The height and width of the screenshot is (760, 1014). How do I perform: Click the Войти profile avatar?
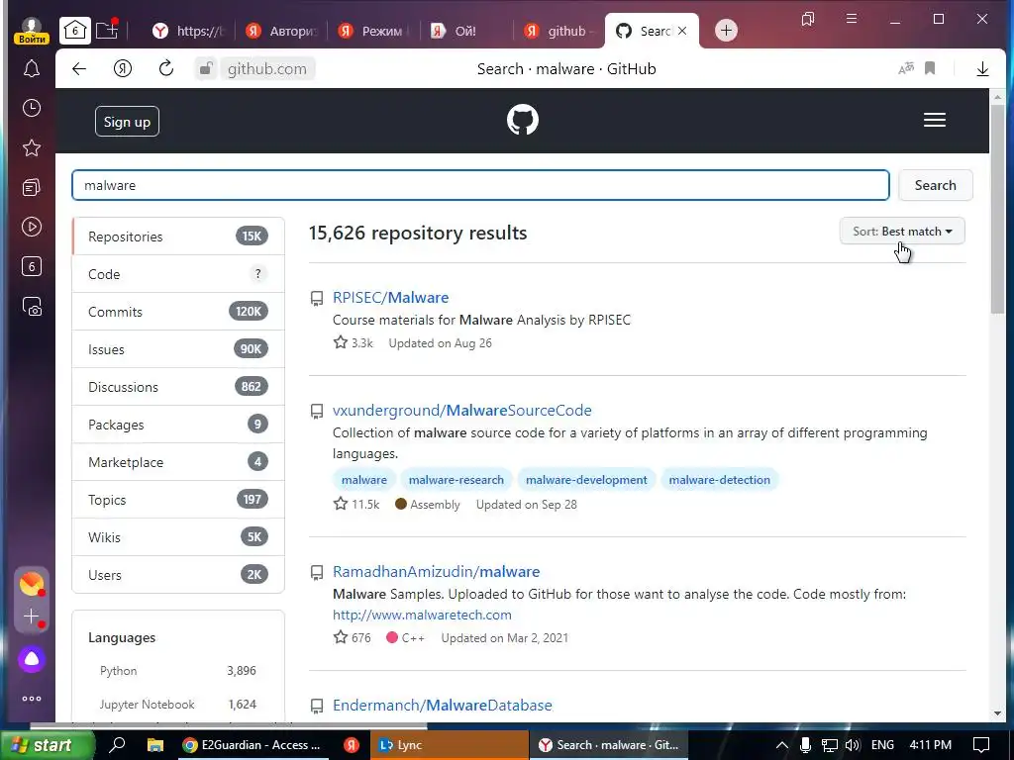[31, 31]
